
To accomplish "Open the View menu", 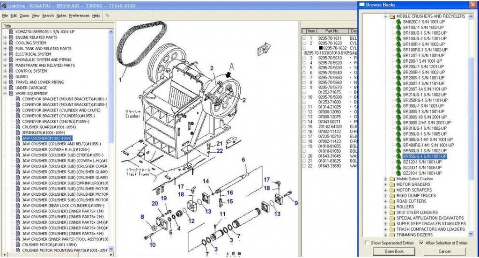I will pos(36,15).
